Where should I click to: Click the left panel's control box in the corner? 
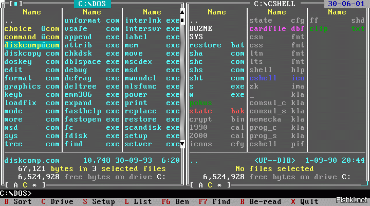click(x=16, y=4)
